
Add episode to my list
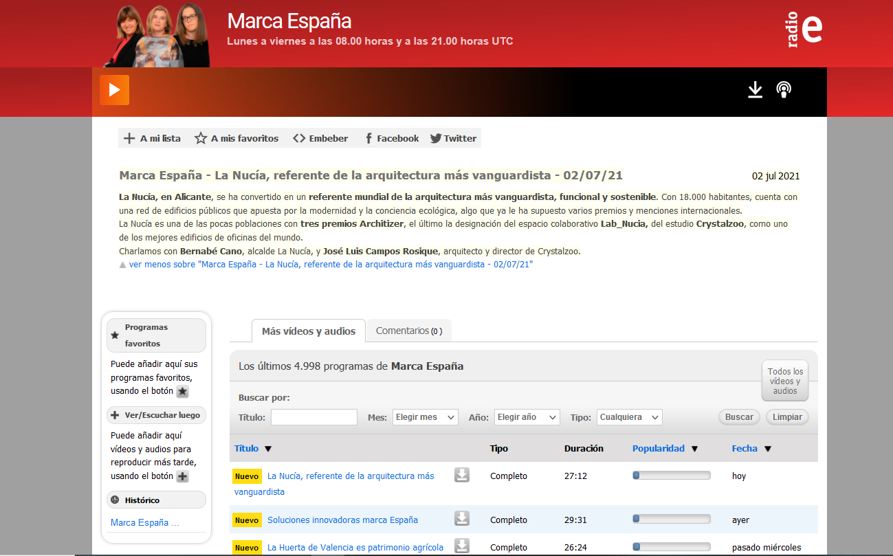click(152, 138)
